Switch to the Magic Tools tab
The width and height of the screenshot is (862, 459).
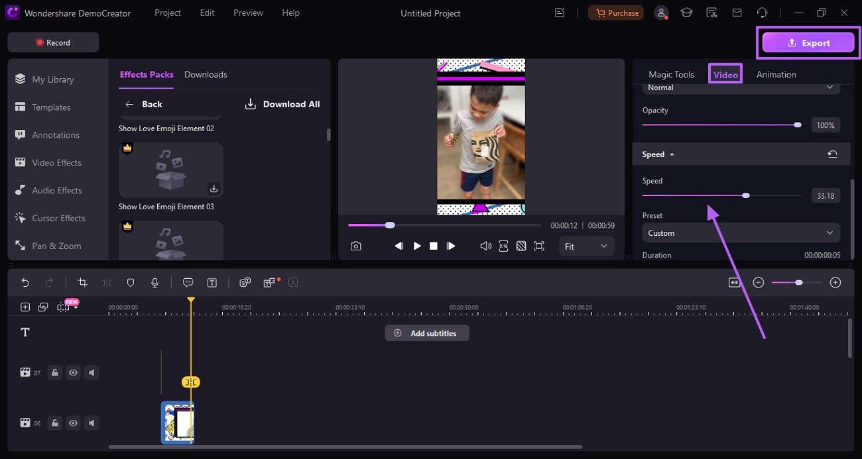[x=671, y=74]
